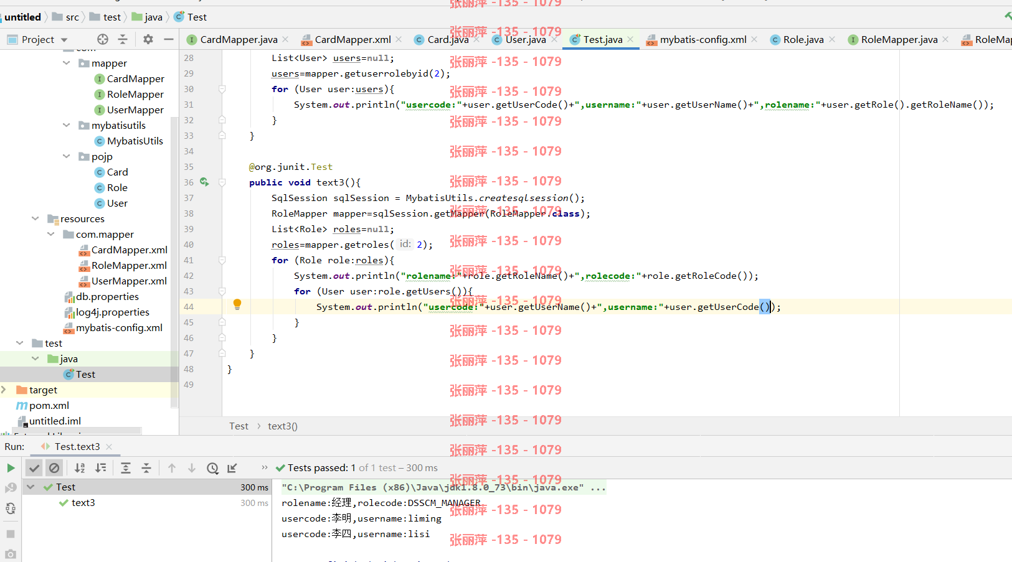
Task: Stop the running process
Action: pos(11,534)
